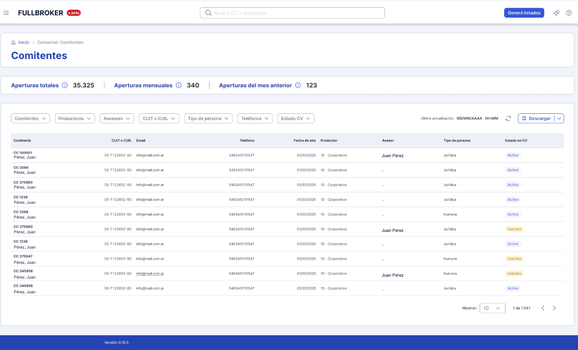
Task: Select the CC 100001 comitente row
Action: point(287,155)
